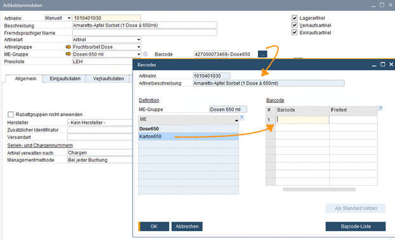Screen dimensions: 395x240
Task: Click Als Standard setzen button
Action: click(x=356, y=208)
